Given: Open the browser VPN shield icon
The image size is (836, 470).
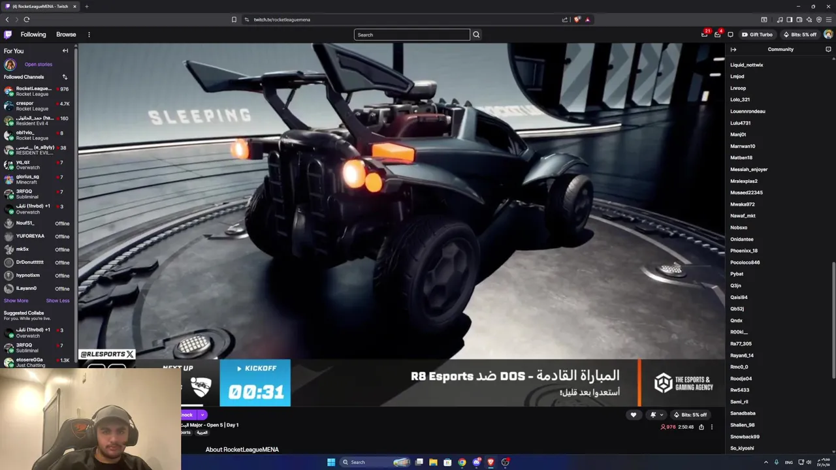Looking at the screenshot, I should click(818, 20).
